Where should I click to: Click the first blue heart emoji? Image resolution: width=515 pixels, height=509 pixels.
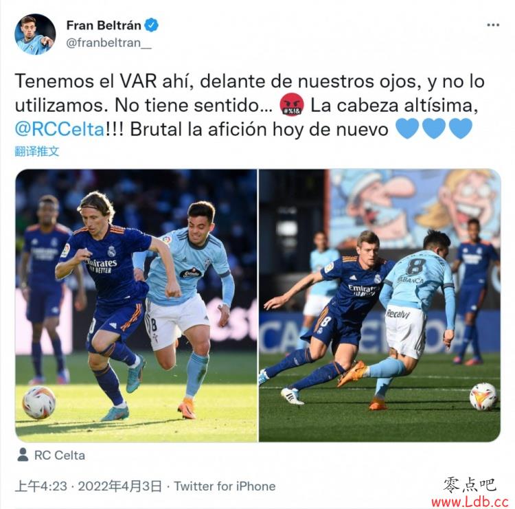(x=407, y=129)
